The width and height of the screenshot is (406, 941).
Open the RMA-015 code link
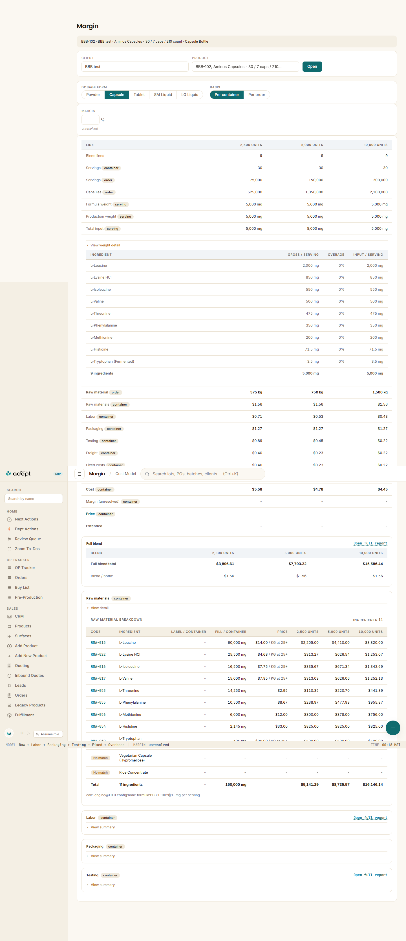[x=98, y=643]
